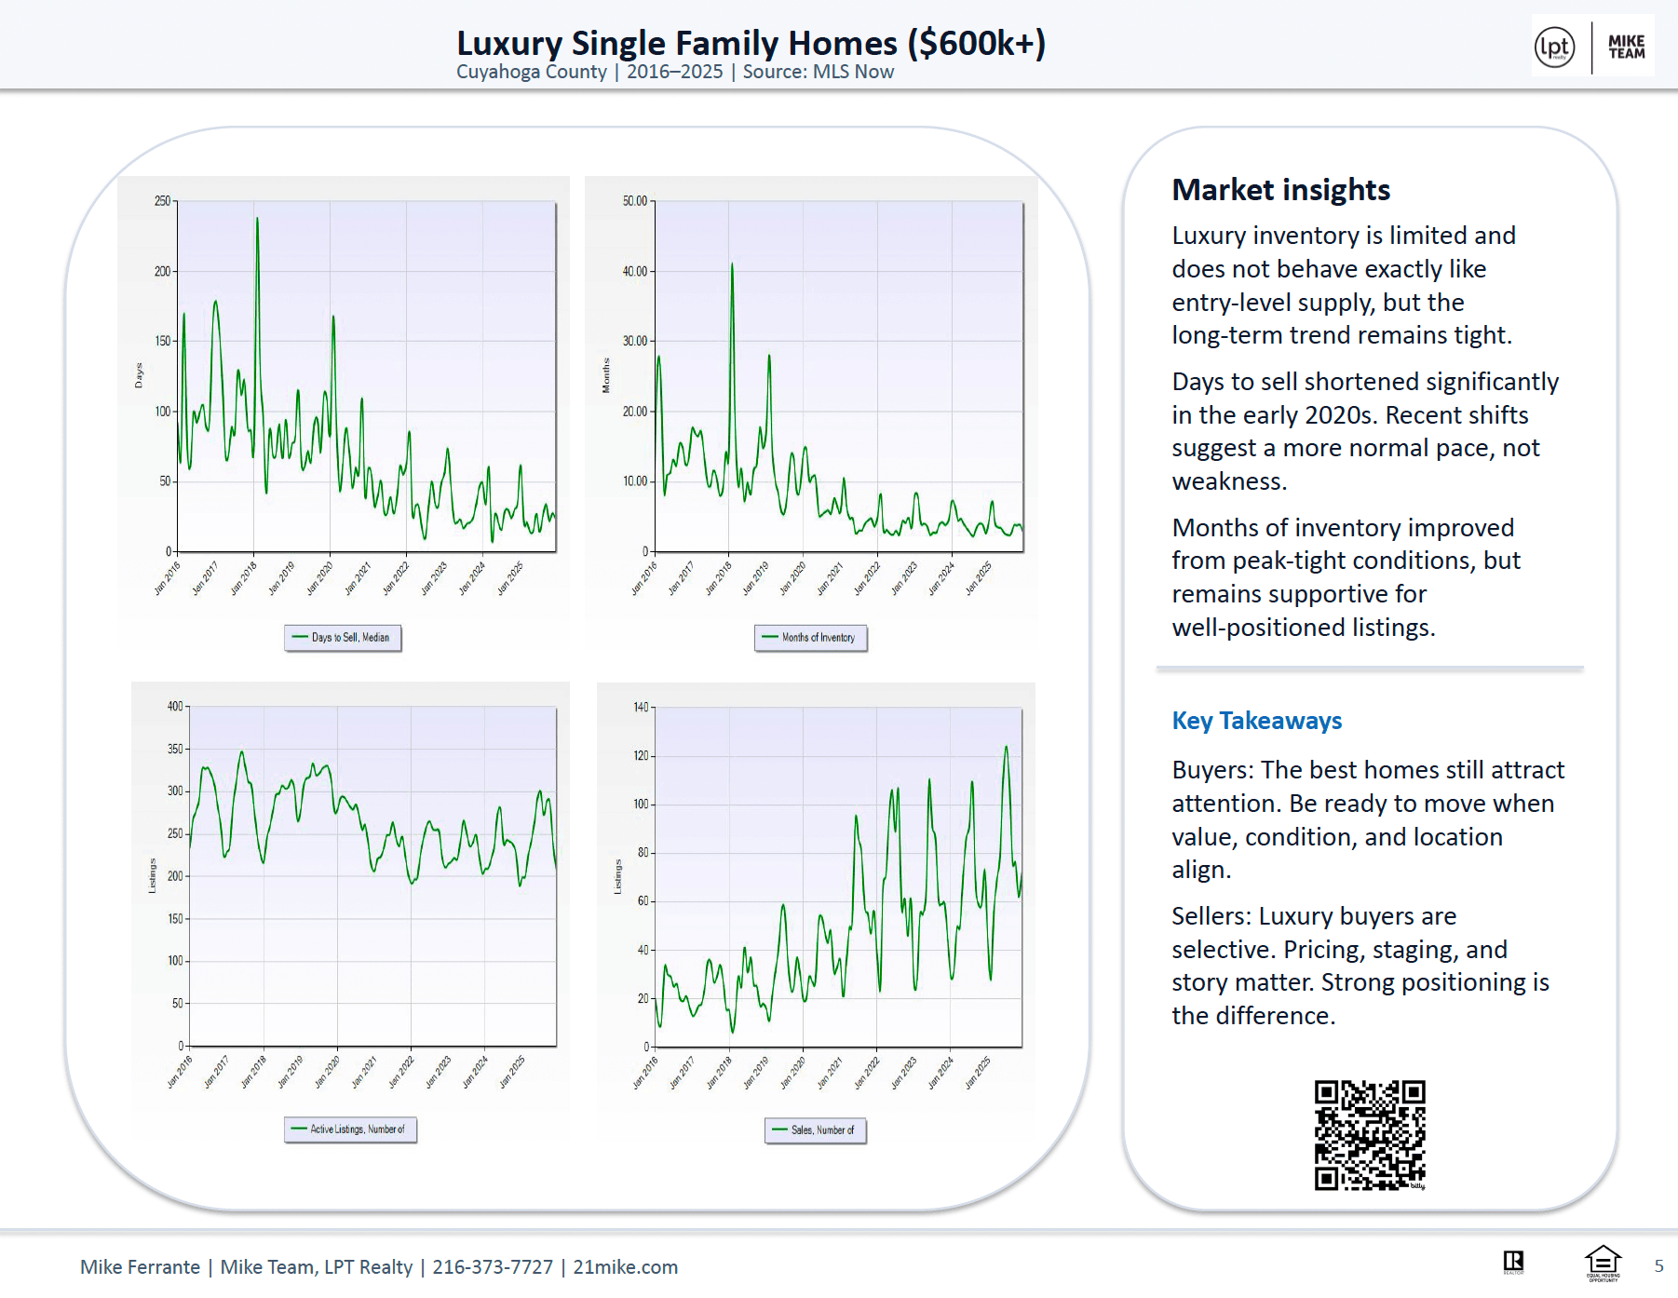Click the green line swatch beside Days to Sell
This screenshot has height=1298, width=1678.
coord(300,638)
